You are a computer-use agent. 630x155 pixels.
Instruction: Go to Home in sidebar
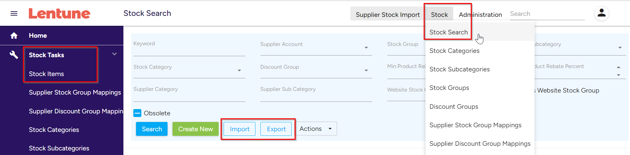click(38, 35)
